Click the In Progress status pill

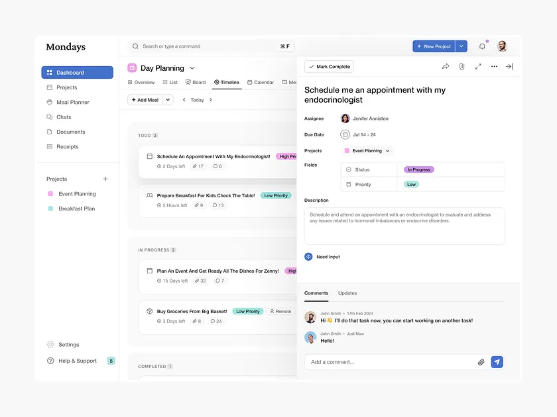click(x=417, y=170)
